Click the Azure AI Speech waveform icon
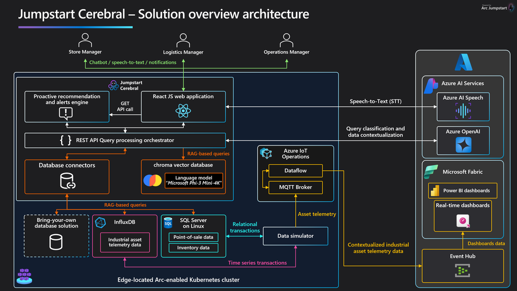Viewport: 517px width, 291px height. (x=463, y=111)
